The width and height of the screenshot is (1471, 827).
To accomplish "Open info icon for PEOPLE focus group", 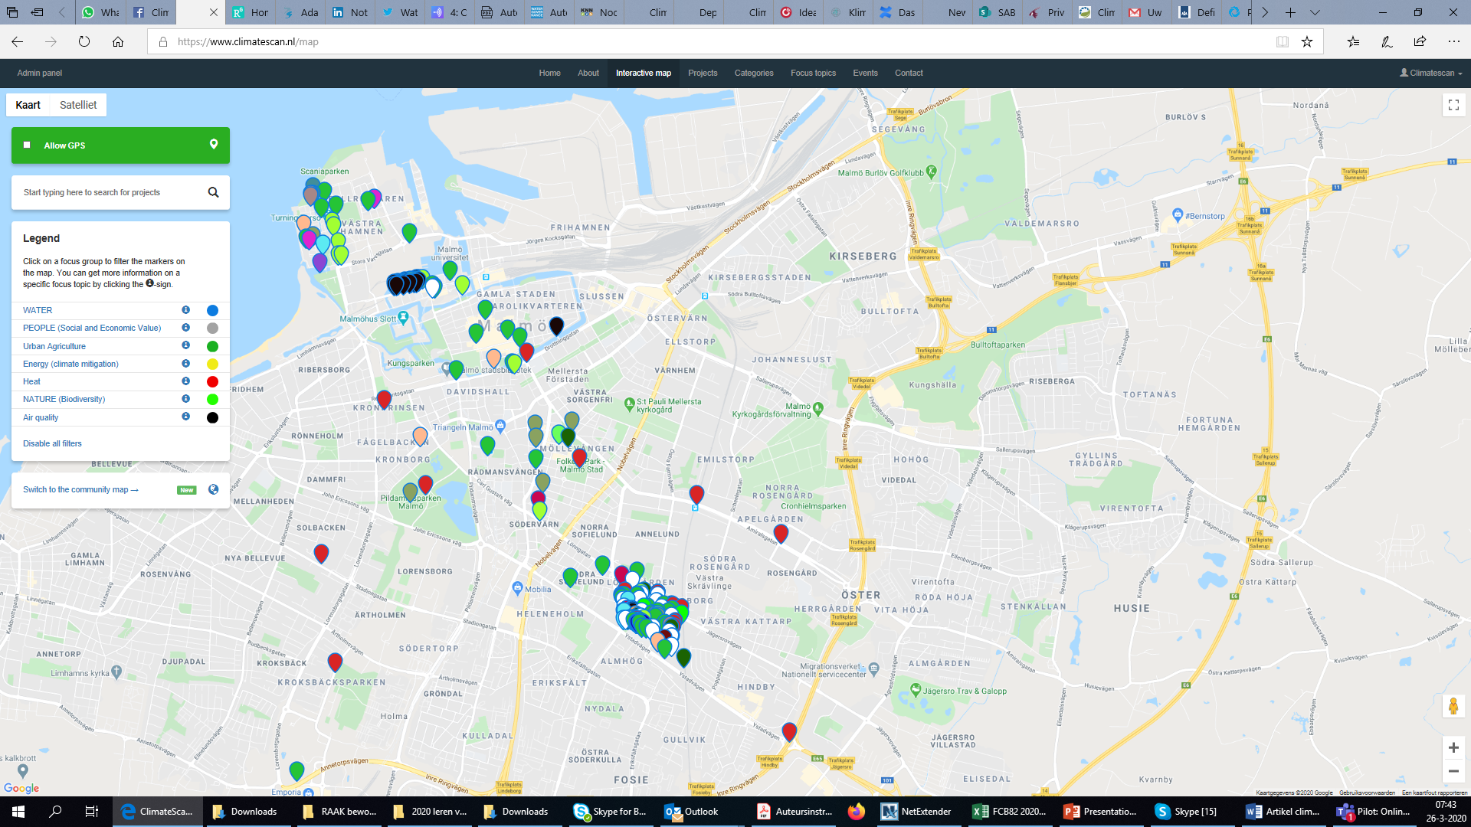I will coord(185,328).
